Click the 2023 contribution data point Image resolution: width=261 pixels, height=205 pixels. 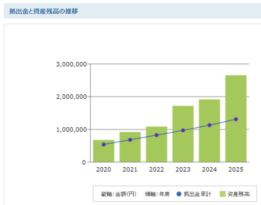tap(183, 130)
